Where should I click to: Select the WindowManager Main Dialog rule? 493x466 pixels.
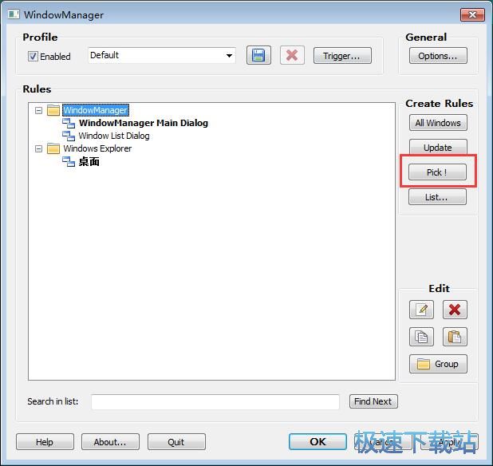(x=144, y=123)
